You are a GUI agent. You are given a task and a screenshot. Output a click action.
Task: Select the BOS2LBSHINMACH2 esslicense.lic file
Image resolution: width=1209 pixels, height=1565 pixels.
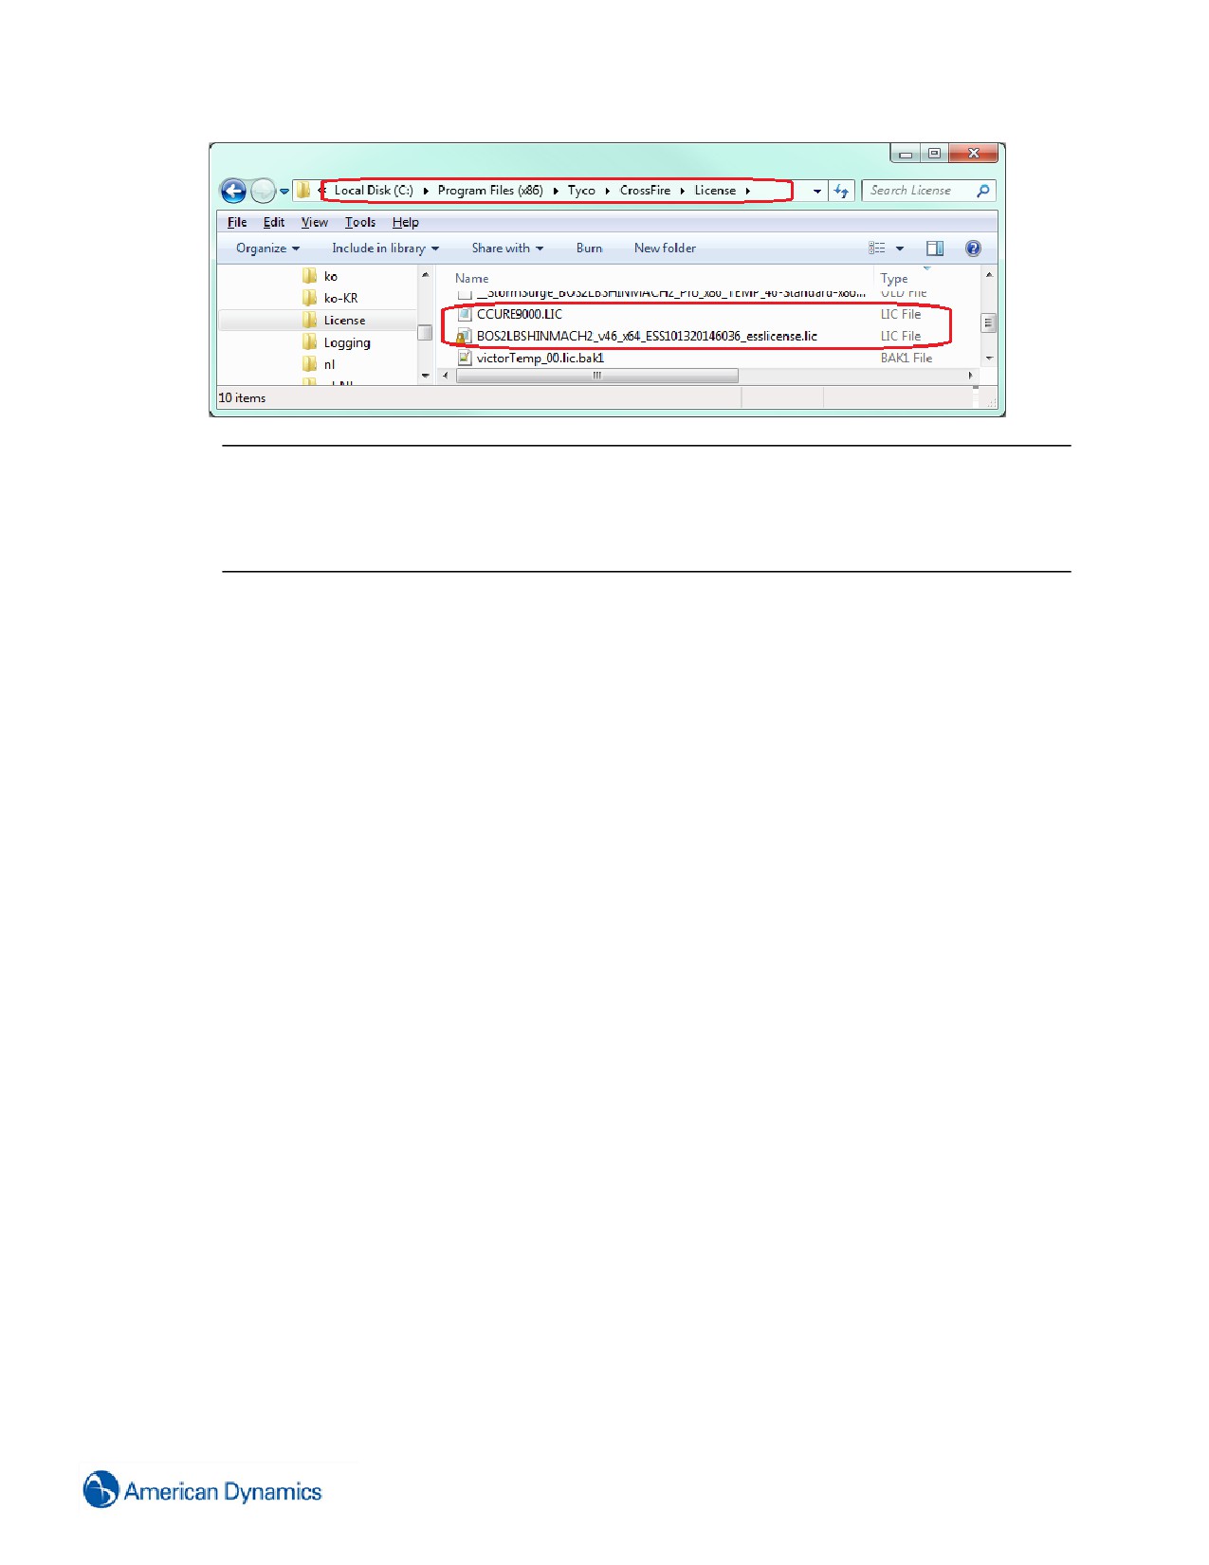click(x=647, y=336)
